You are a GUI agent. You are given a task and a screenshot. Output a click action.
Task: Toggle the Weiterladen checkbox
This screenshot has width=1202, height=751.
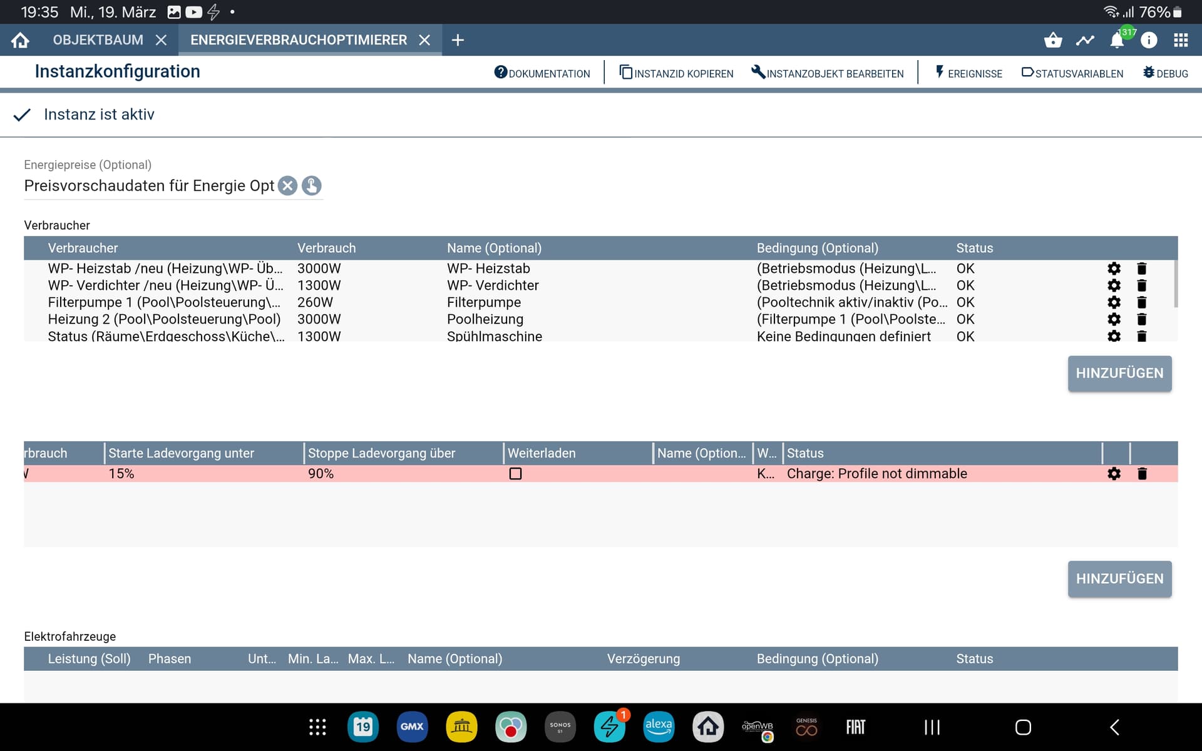pos(515,474)
